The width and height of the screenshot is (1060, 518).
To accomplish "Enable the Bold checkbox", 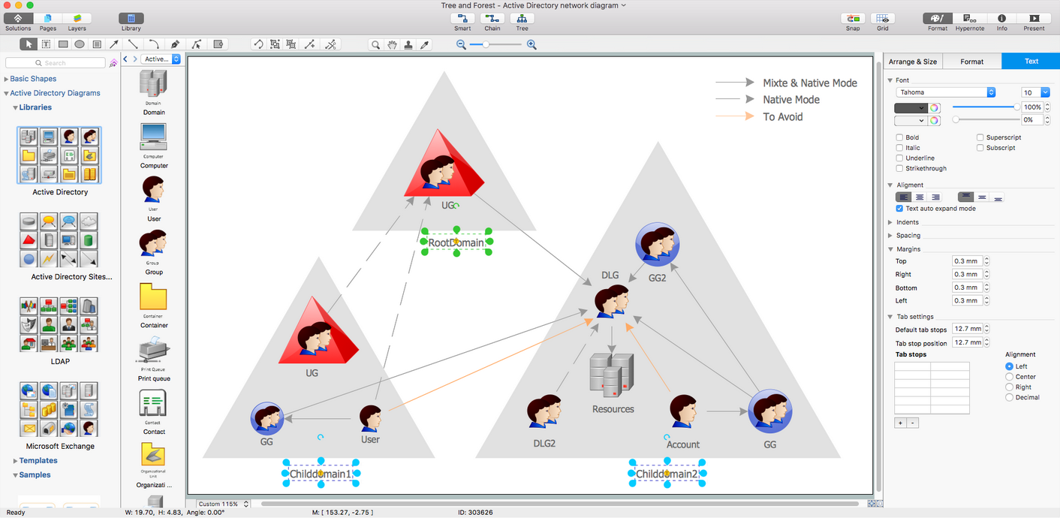I will coord(899,137).
